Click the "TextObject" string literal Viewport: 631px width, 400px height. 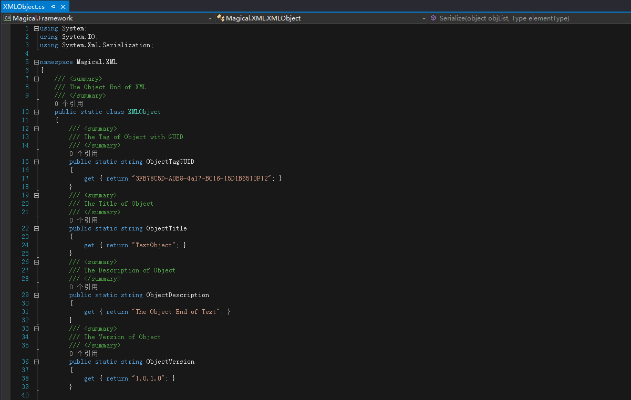(x=155, y=245)
